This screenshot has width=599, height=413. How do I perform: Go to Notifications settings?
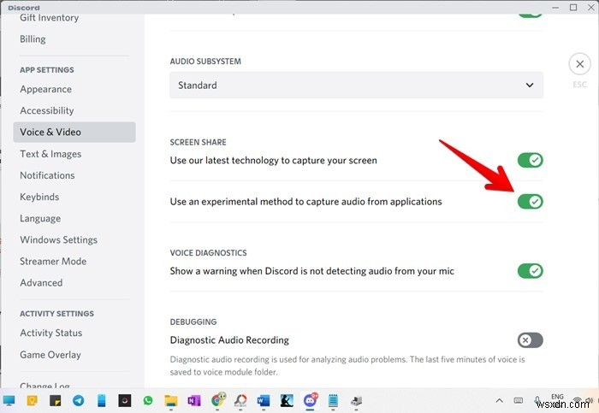47,175
